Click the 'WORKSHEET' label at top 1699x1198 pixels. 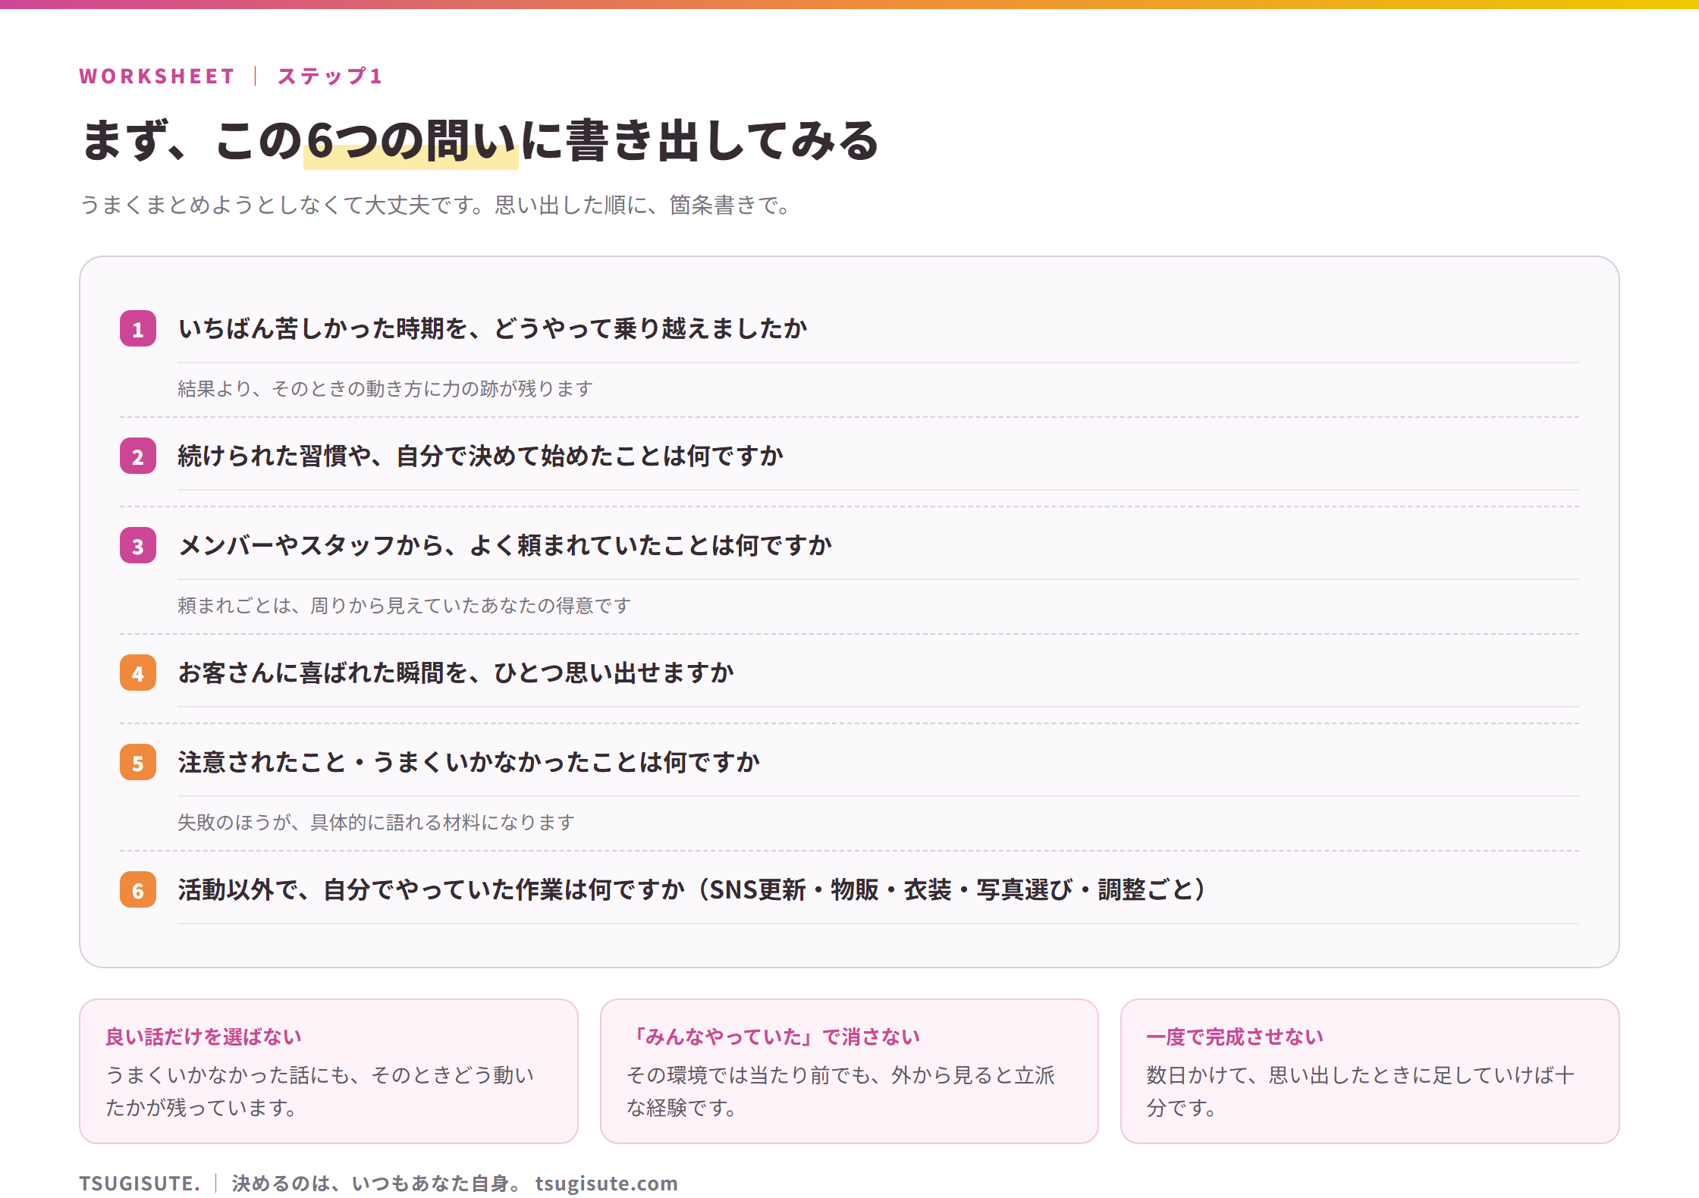(157, 76)
